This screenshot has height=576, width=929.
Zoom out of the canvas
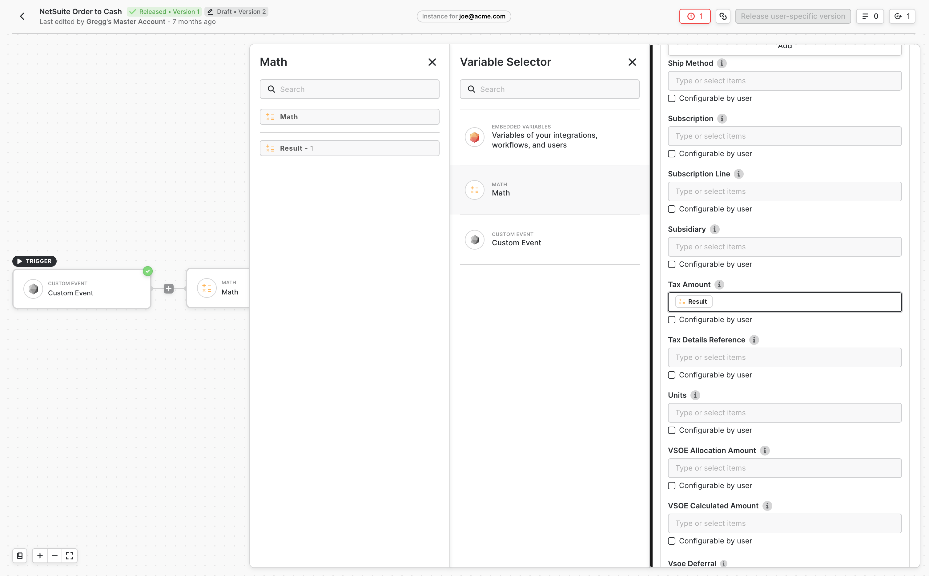55,556
